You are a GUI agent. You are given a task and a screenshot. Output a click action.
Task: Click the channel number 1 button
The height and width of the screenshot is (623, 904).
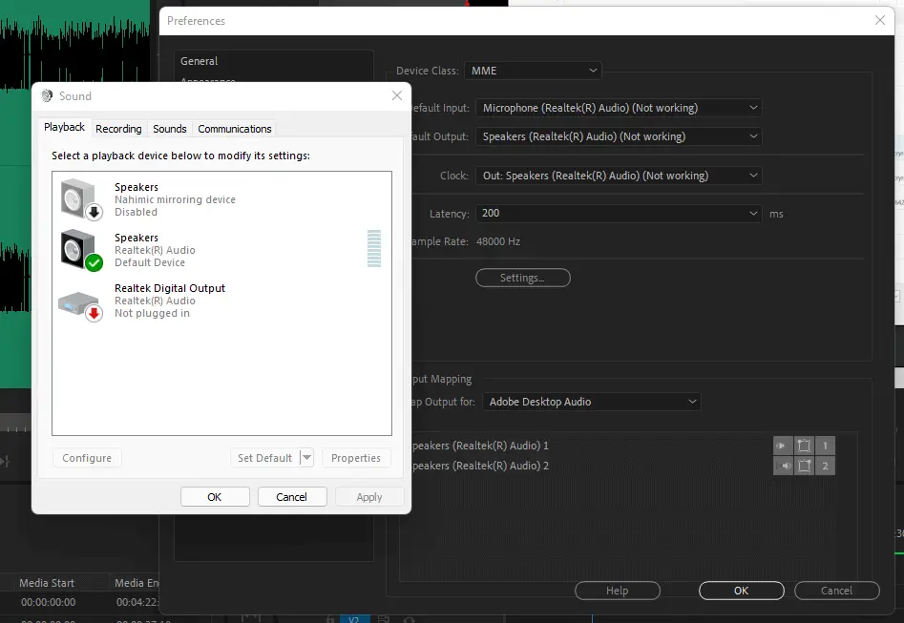825,446
